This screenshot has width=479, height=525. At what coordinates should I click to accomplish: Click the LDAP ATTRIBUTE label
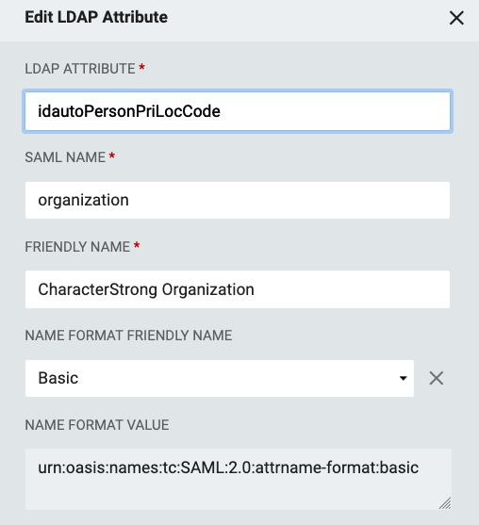(x=80, y=69)
